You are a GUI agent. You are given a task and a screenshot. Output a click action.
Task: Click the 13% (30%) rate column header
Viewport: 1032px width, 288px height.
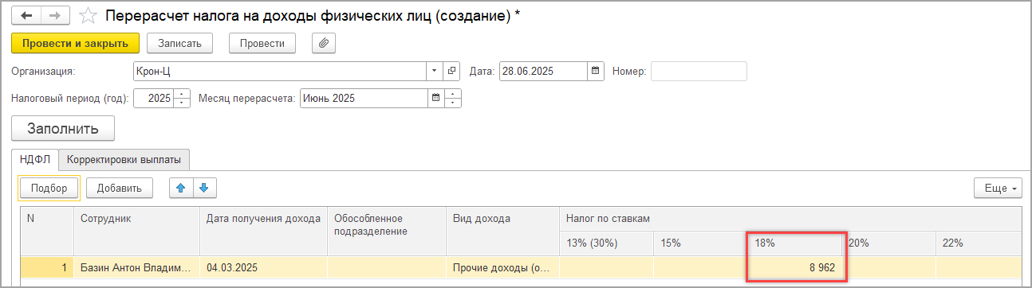click(x=606, y=243)
